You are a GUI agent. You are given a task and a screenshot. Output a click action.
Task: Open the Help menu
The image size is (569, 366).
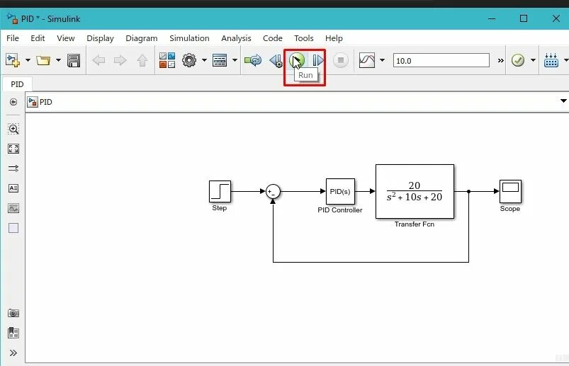(334, 38)
